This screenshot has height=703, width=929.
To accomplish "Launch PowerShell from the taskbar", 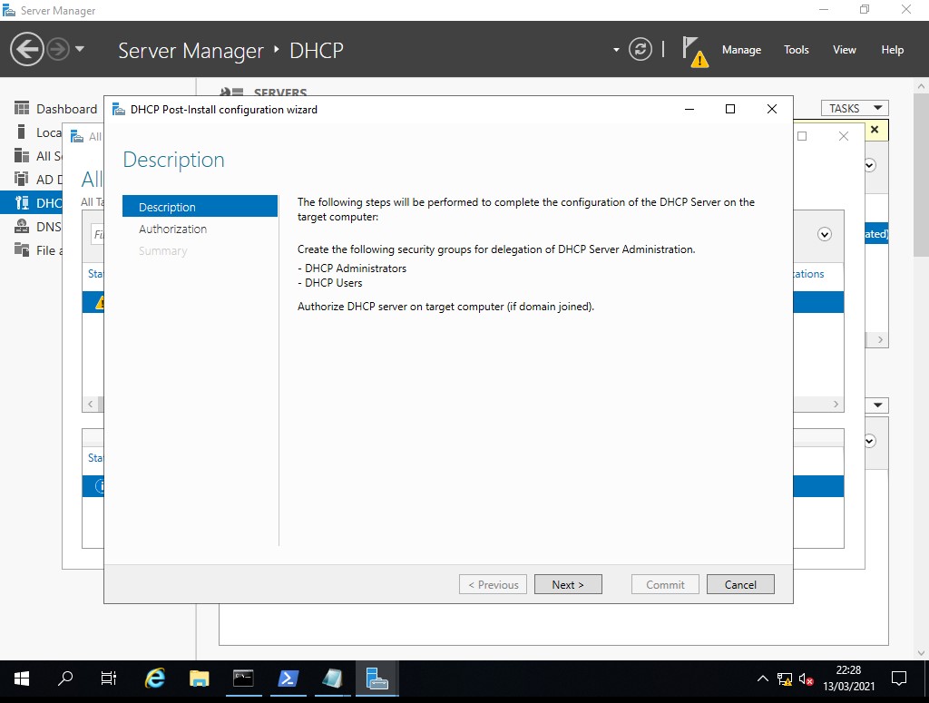I will (288, 679).
